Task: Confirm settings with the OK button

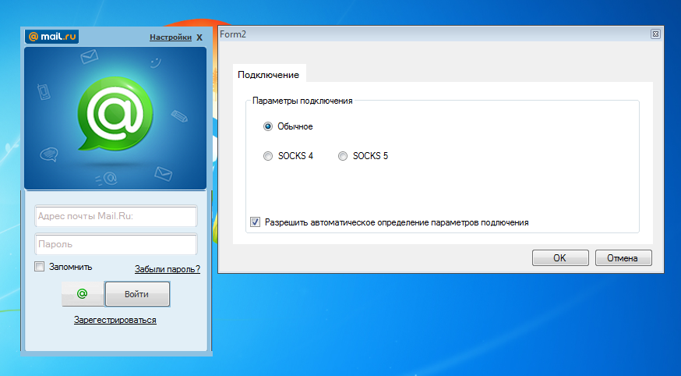Action: tap(560, 257)
